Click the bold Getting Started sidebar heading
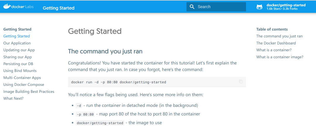Viewport: 316px width, 128px height. (17, 29)
